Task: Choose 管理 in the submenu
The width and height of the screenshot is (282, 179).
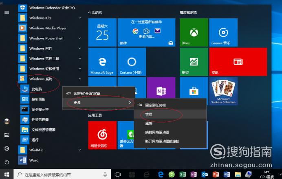Action: (x=170, y=114)
